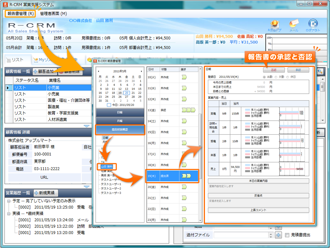
Task: Select the 出勤 radio button
Action: (x=264, y=77)
